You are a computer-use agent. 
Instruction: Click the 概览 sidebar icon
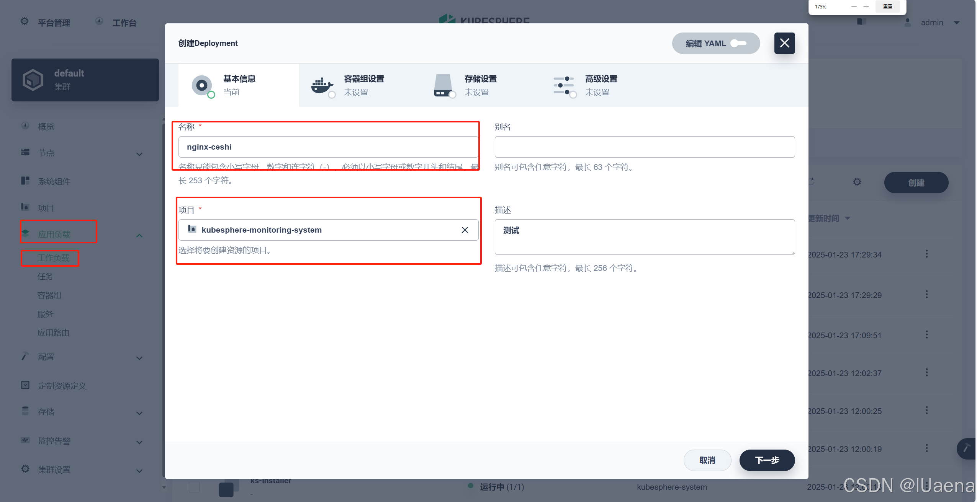[25, 125]
